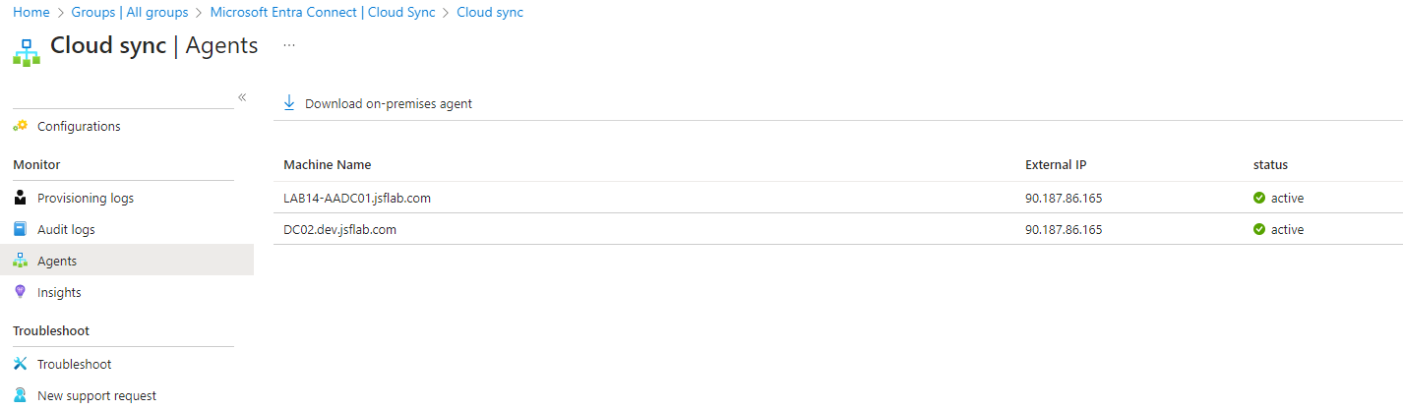Open Microsoft Entra Connect breadcrumb link

(x=323, y=13)
